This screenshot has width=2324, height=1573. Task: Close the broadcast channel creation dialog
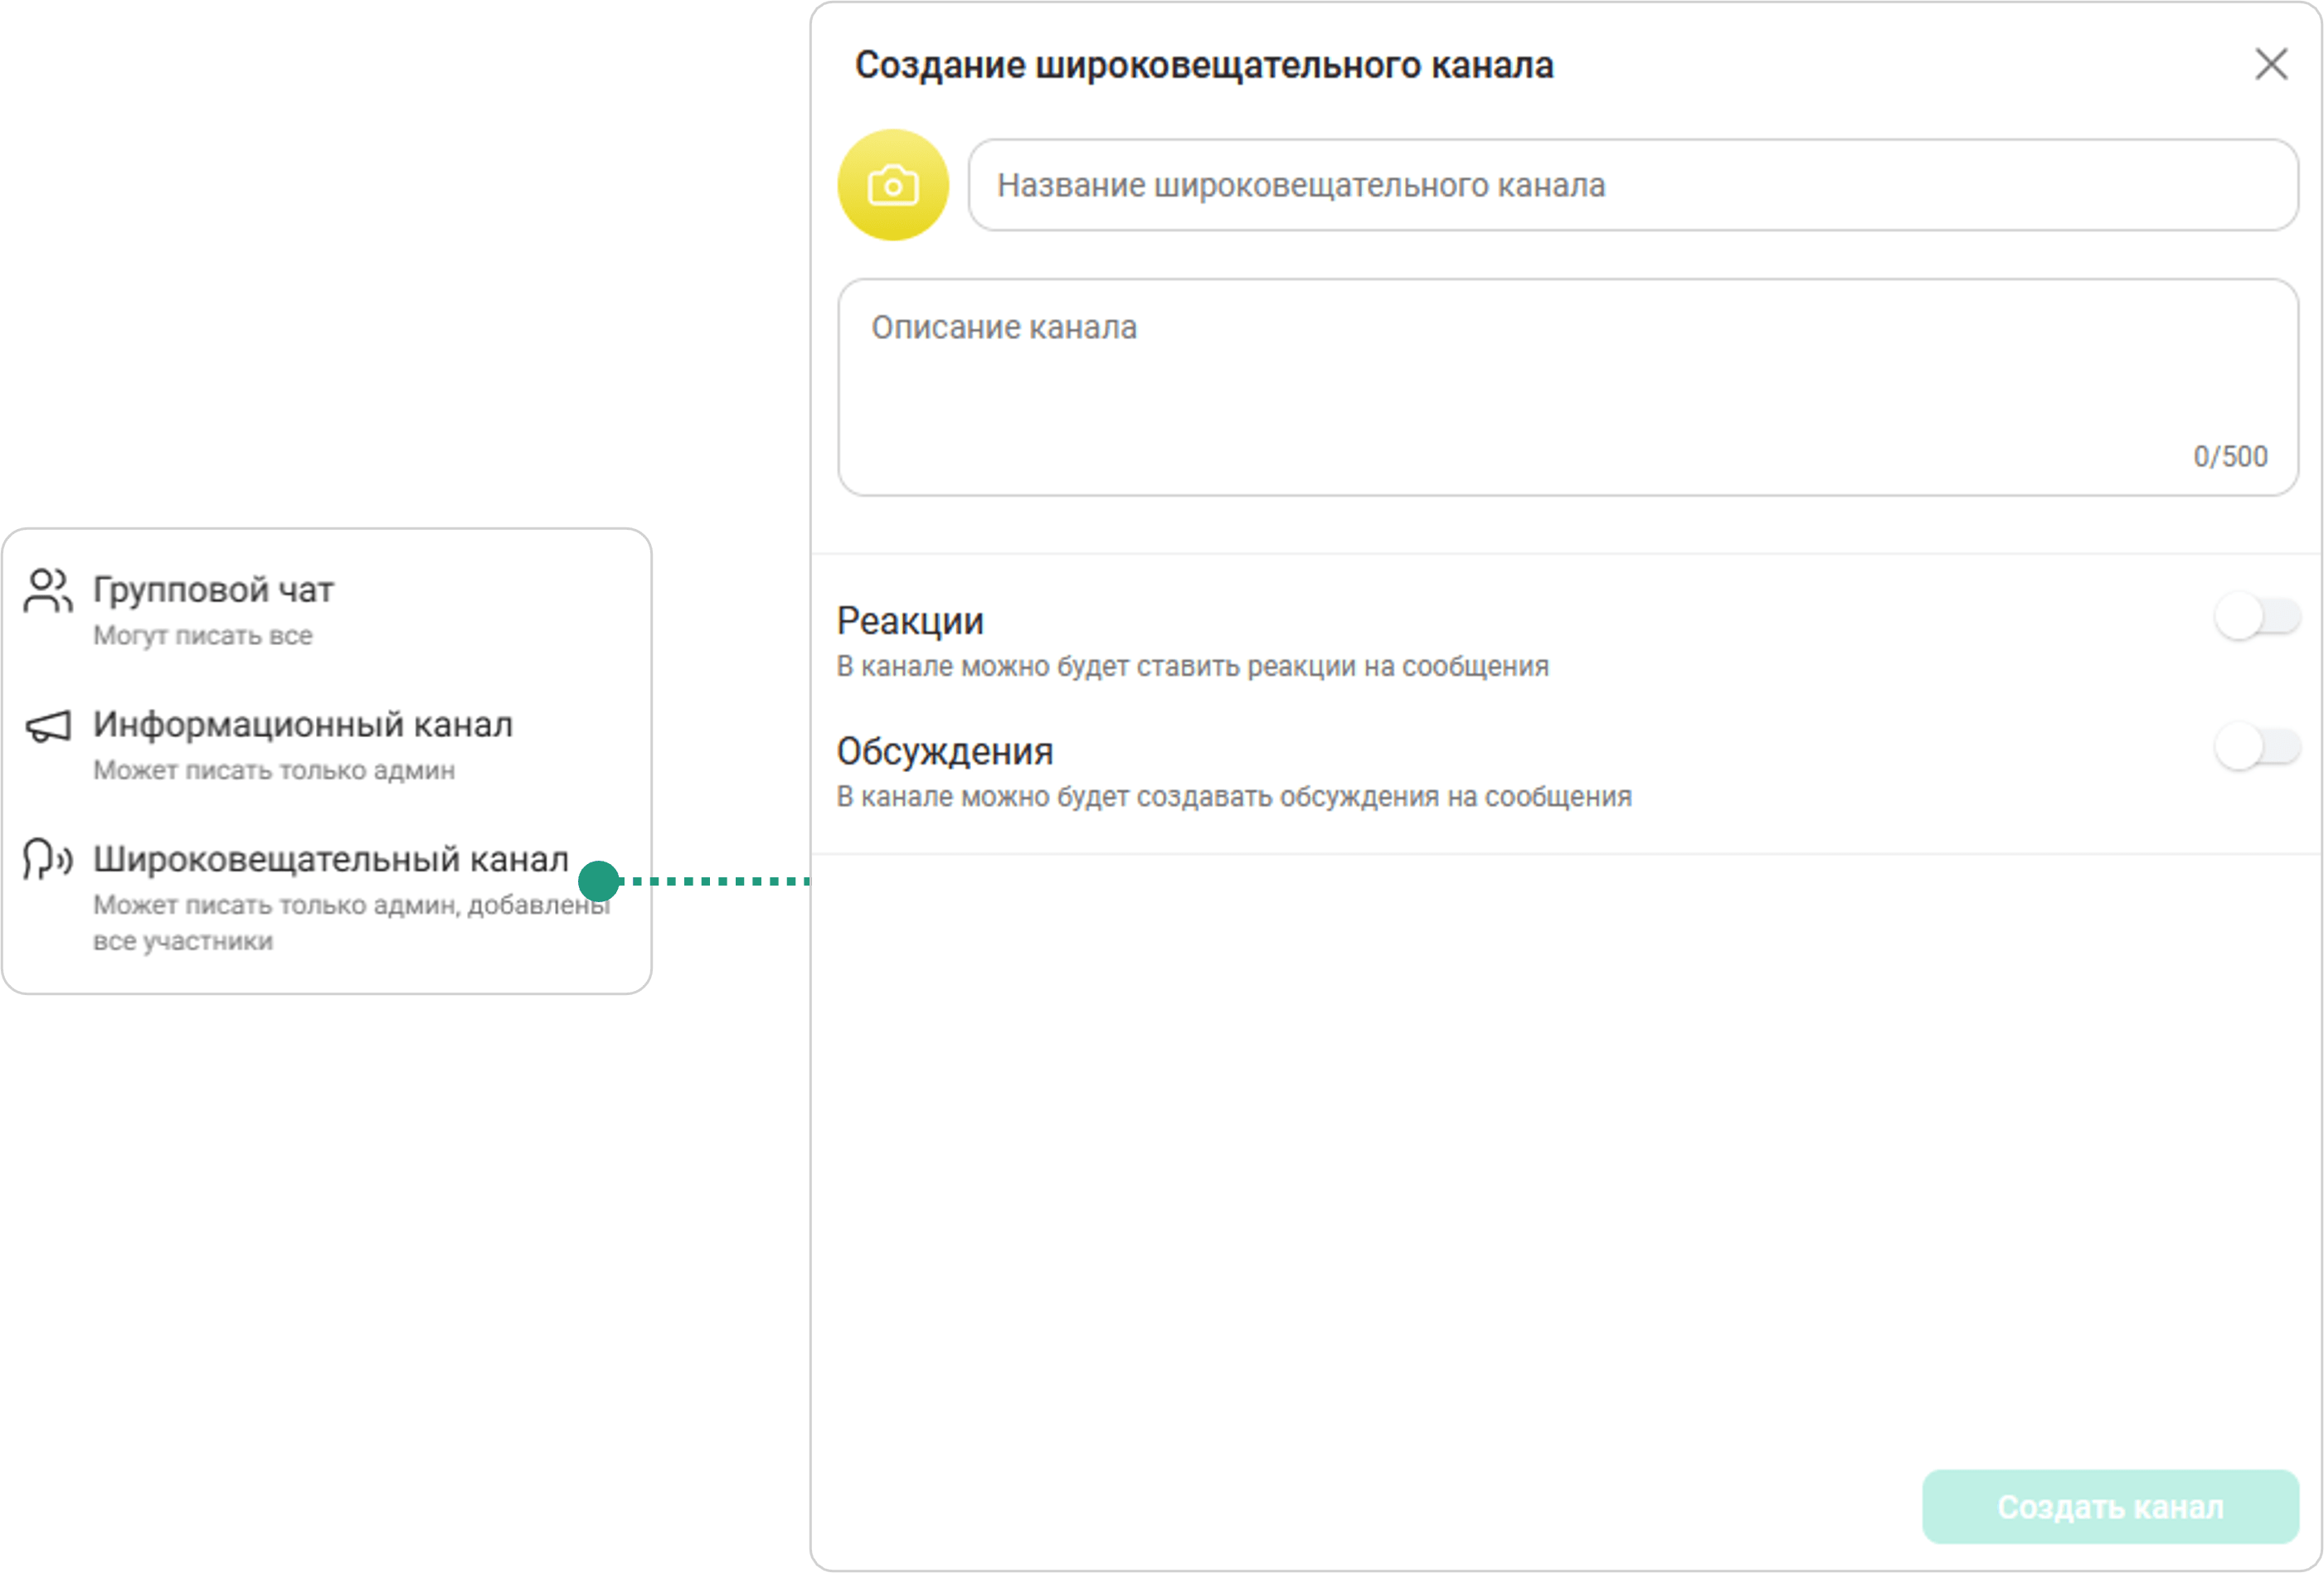point(2271,65)
